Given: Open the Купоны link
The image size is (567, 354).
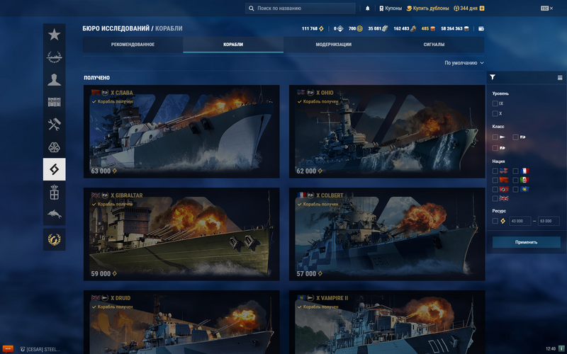Looking at the screenshot, I should click(x=391, y=8).
